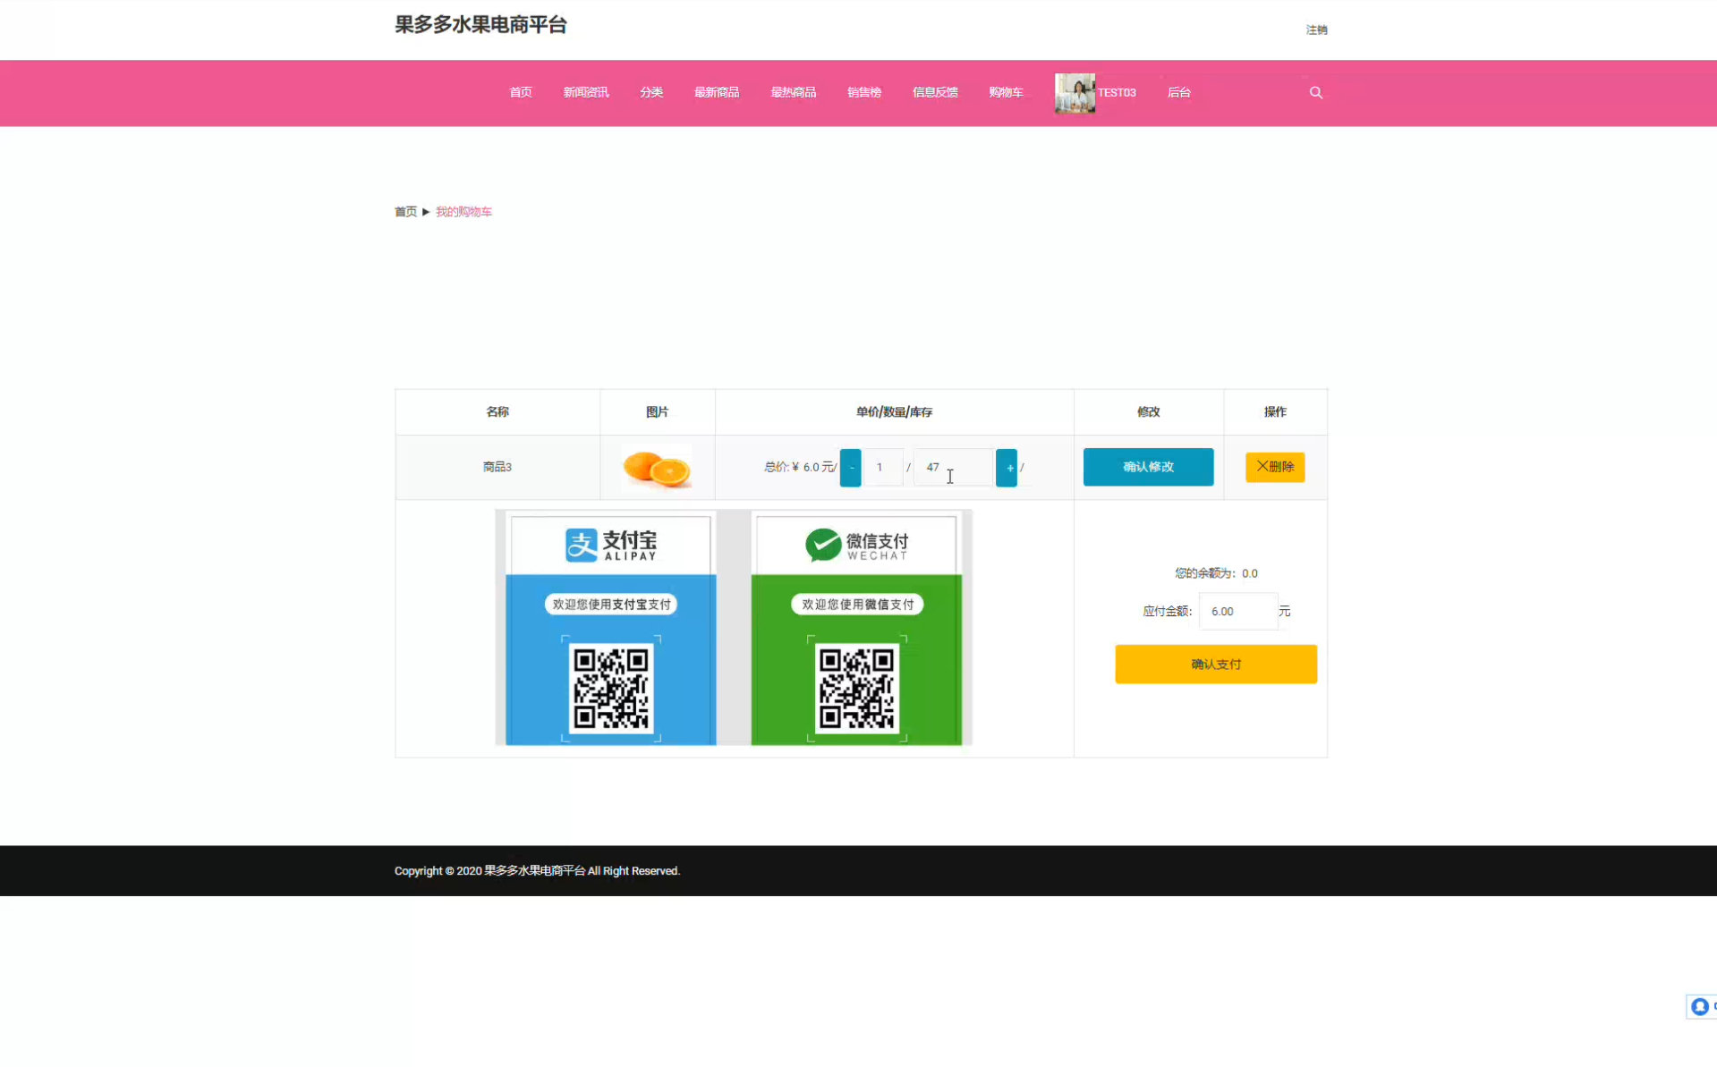Click the 单价/数量/库存 column header

click(x=894, y=411)
